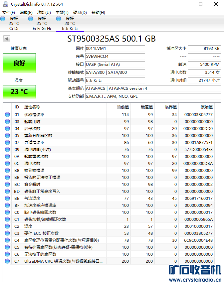Click the status icon for attribute C7 UltraDMA CRC
224x284 pixels.
point(7,261)
